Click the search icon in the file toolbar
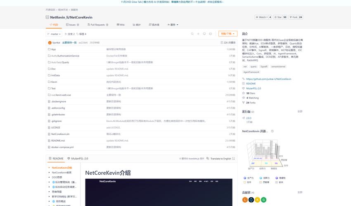Image resolution: width=351 pixels, height=206 pixels. click(x=192, y=34)
